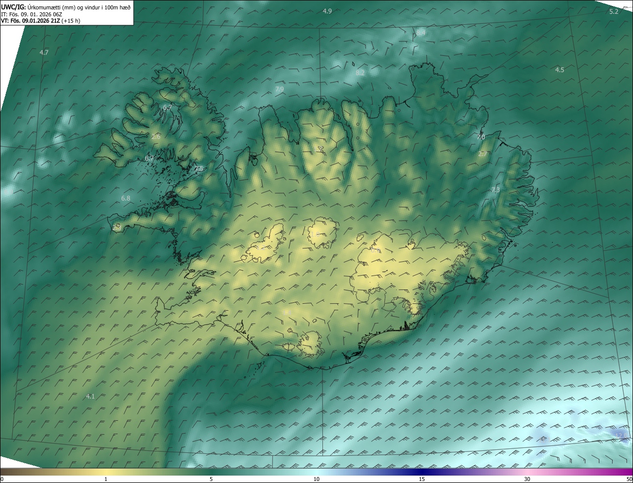The image size is (633, 483).
Task: Select the 4.5 value label
Action: pyautogui.click(x=559, y=70)
